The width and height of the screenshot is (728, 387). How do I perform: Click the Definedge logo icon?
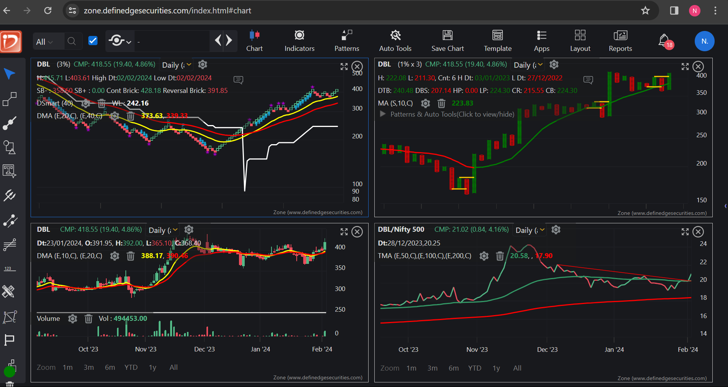pos(11,41)
